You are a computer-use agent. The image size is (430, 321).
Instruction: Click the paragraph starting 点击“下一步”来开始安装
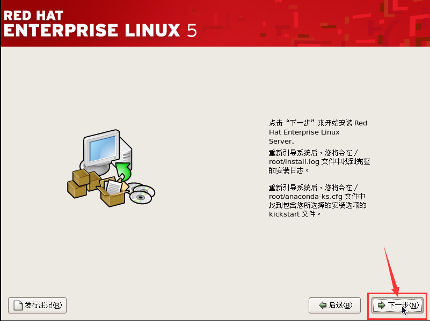coord(318,132)
